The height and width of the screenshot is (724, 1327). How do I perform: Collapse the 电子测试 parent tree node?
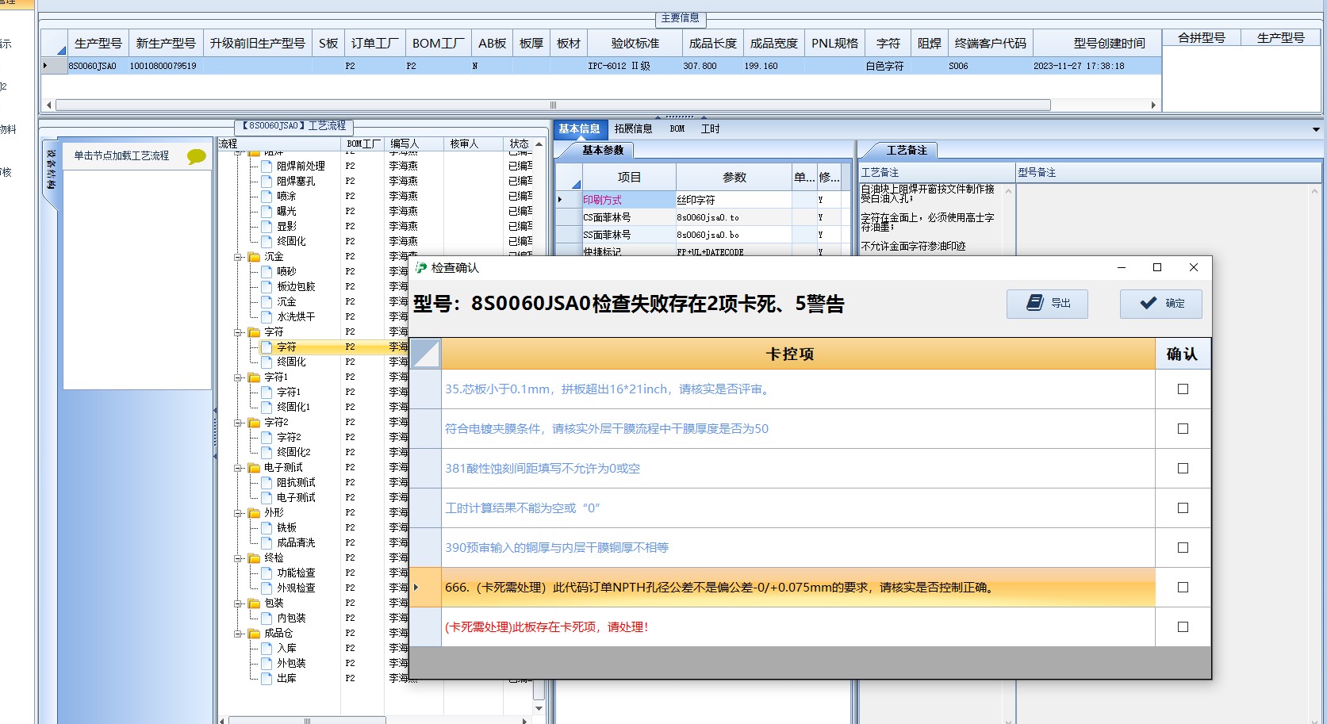pos(238,468)
